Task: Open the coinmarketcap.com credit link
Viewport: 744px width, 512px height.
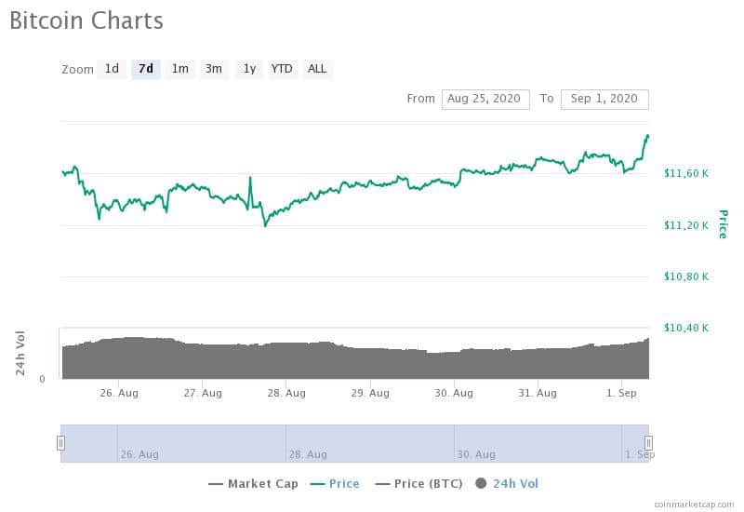Action: 694,505
